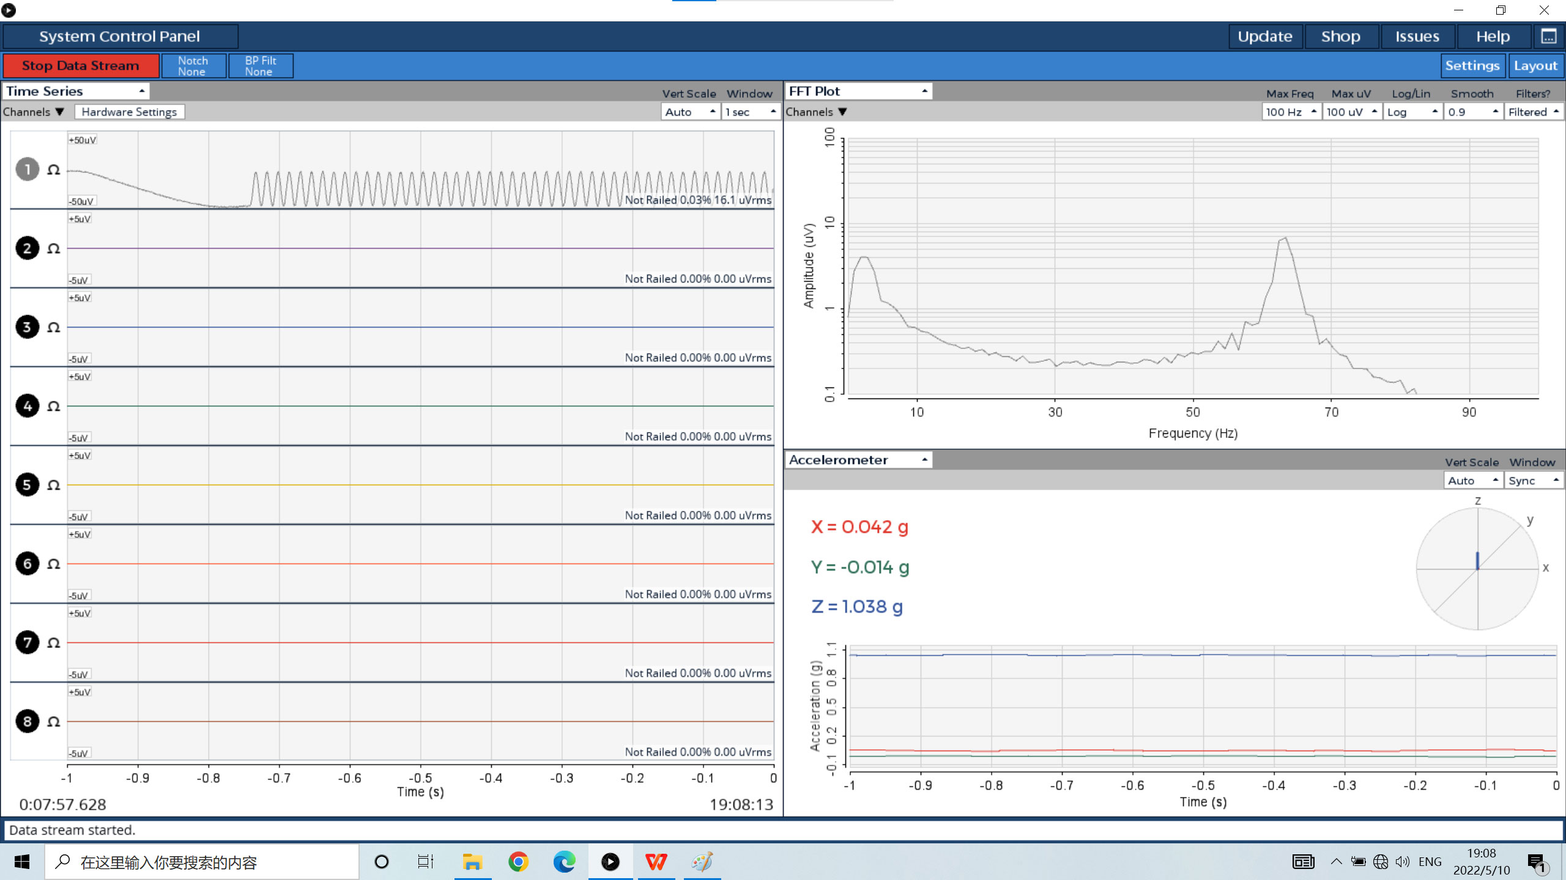Toggle channel 1 on/off button
Viewport: 1566px width, 880px height.
pos(27,169)
